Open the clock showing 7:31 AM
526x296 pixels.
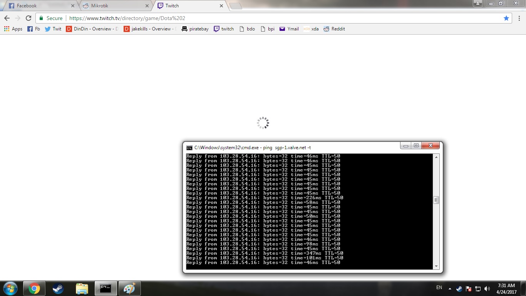(506, 289)
